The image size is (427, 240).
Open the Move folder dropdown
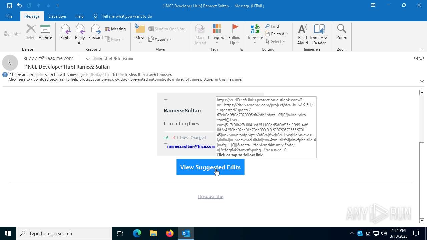(x=140, y=34)
